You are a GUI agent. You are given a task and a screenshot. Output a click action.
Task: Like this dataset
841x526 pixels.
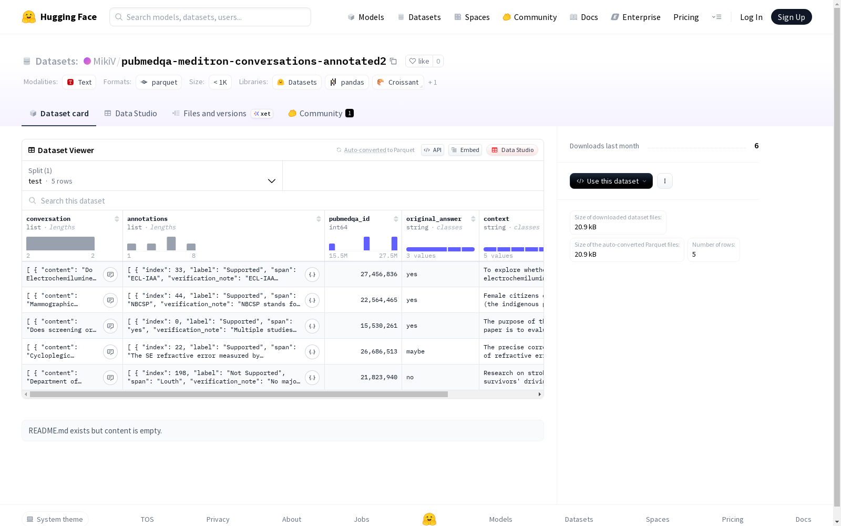419,61
